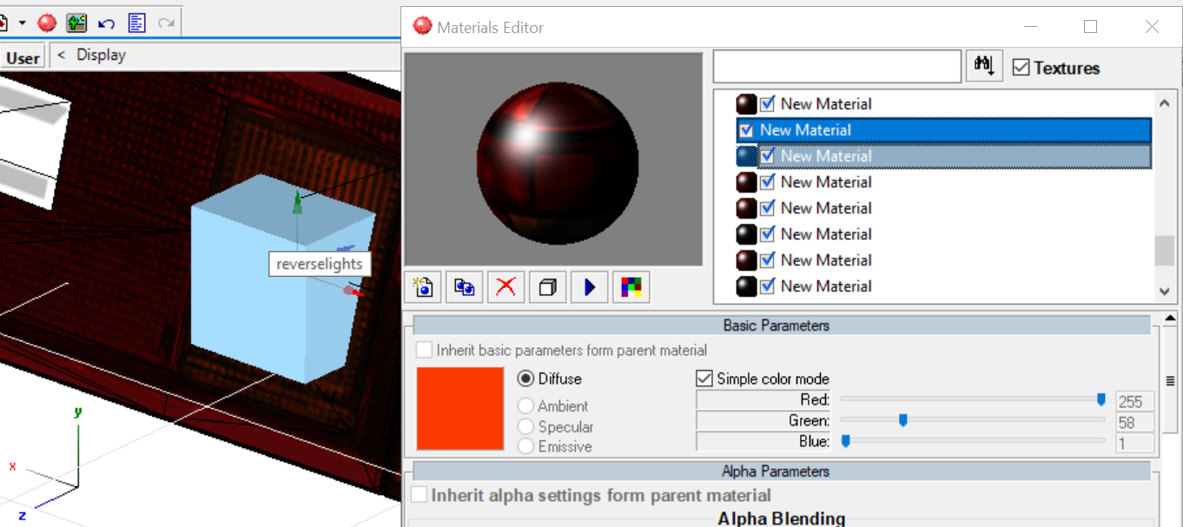Click the greyed Redo arrow in the toolbar

167,23
